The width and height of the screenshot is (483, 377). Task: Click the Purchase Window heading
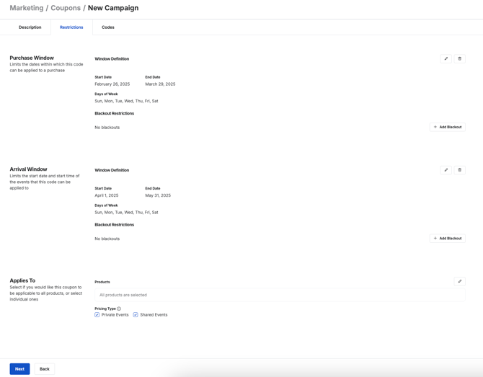pos(32,58)
